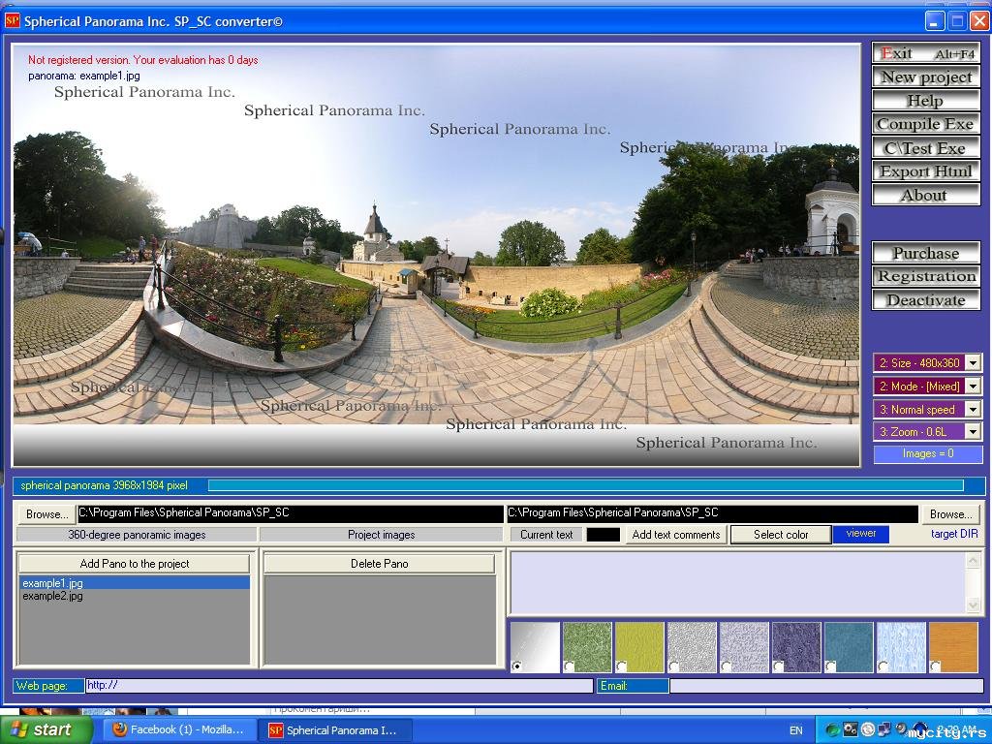This screenshot has width=992, height=744.
Task: Click the Firefox icon in the taskbar
Action: (x=119, y=729)
